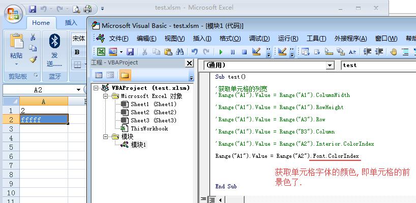Open the 调试(D) menu
Screen dimensions: 416x203
(x=259, y=39)
